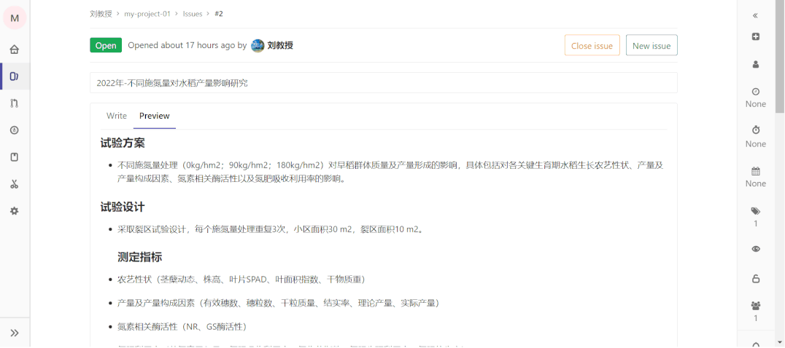Open Wiki book icon in sidebar
This screenshot has height=348, width=785.
click(x=15, y=157)
